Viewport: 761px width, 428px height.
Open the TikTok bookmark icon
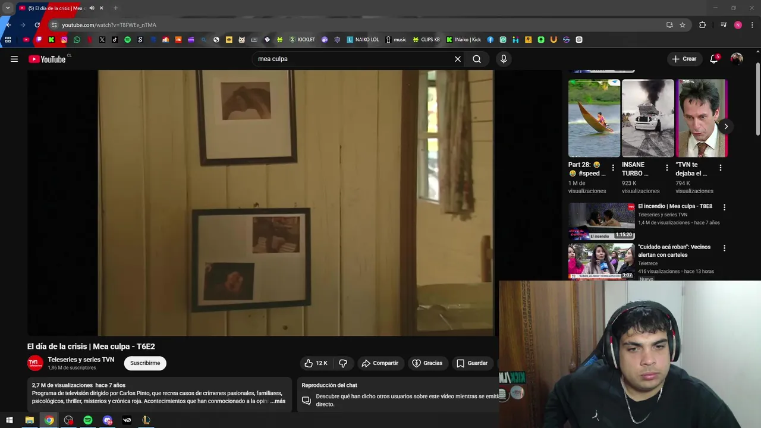[x=115, y=40]
